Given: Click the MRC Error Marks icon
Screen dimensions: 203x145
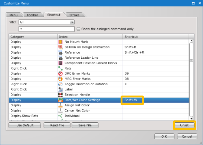Looking at the screenshot, I should pos(60,79).
